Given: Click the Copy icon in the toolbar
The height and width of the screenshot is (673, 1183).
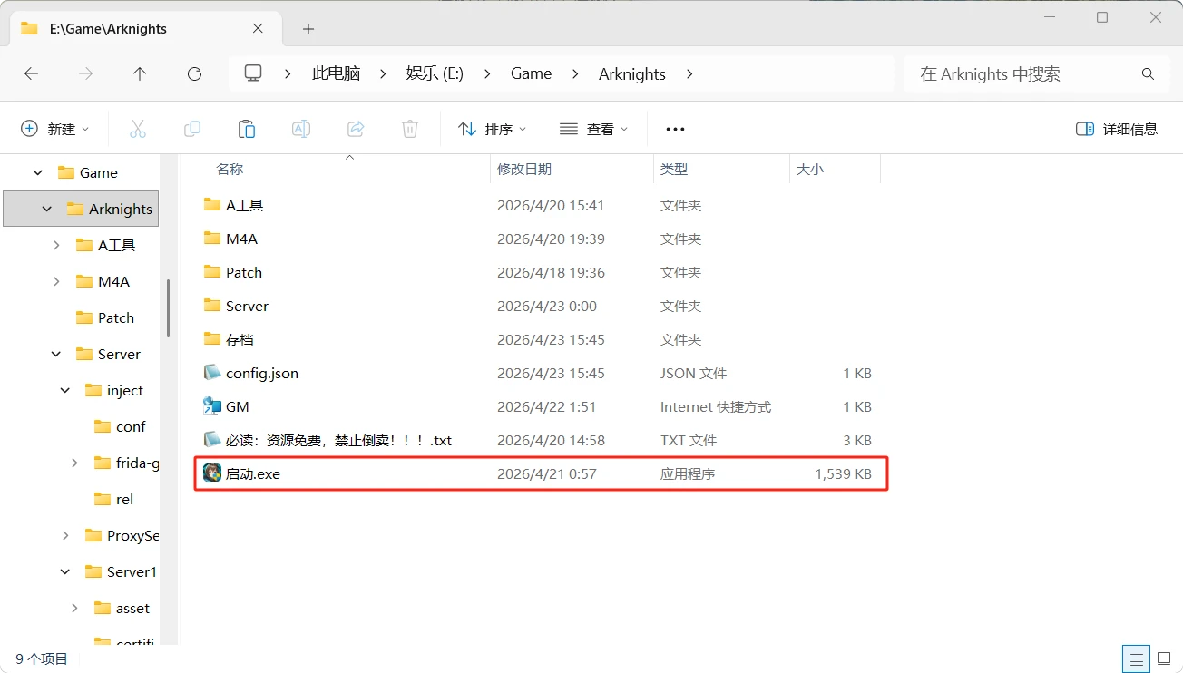Looking at the screenshot, I should tap(192, 128).
